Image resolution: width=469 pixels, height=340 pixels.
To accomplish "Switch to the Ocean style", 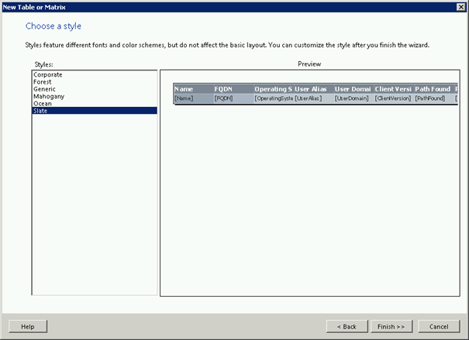I will point(43,104).
